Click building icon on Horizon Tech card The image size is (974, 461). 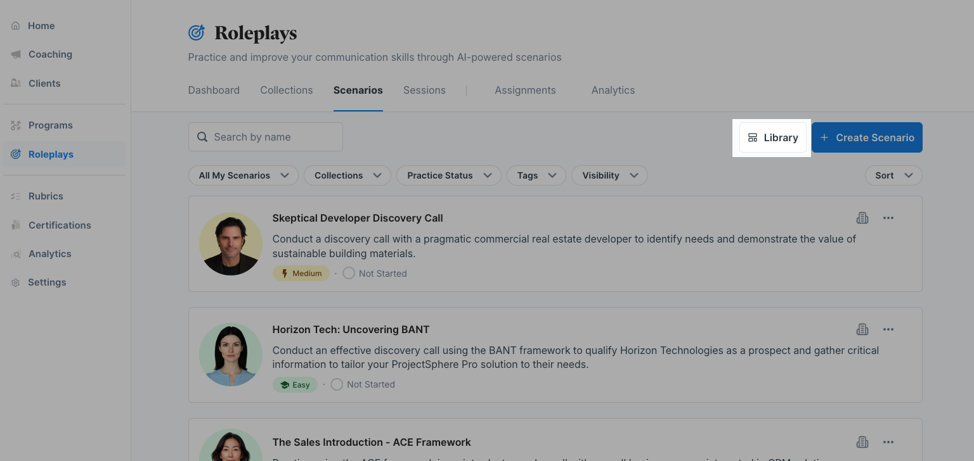point(862,329)
